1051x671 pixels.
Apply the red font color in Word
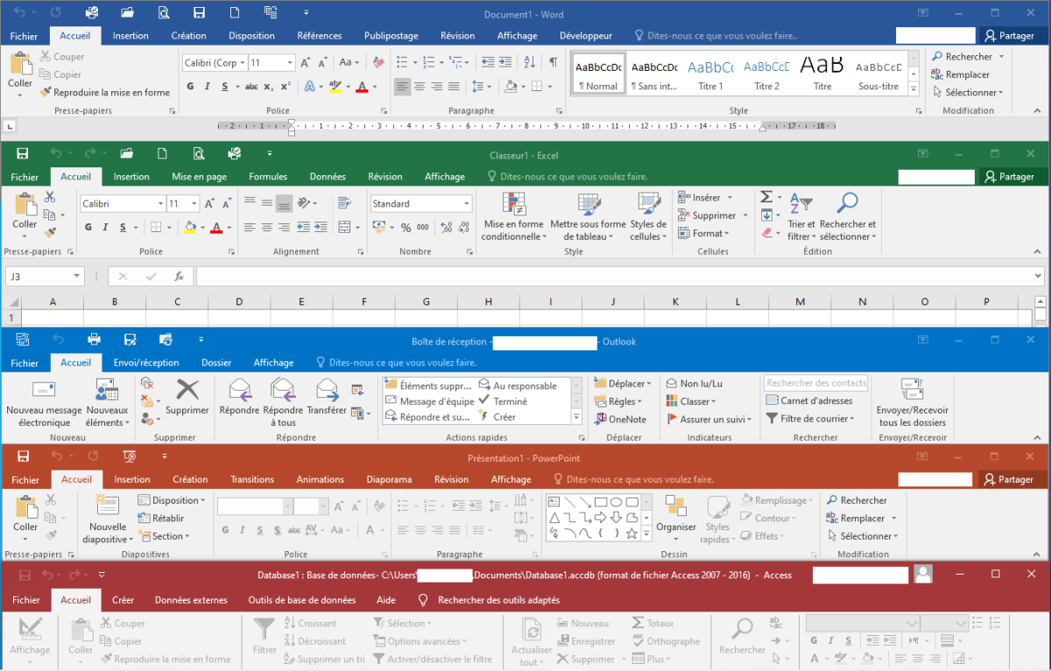[362, 87]
